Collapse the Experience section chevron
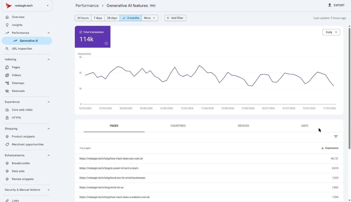This screenshot has width=351, height=202. tap(49, 102)
